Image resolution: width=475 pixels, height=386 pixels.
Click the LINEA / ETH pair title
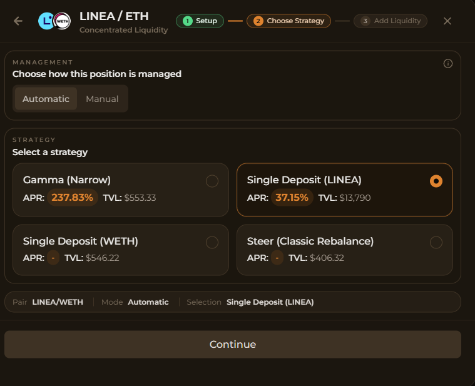(114, 16)
